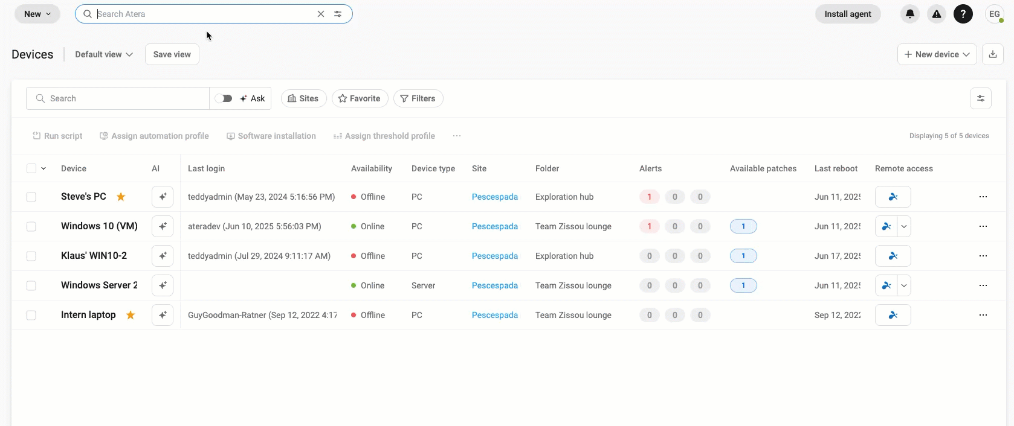Viewport: 1014px width, 426px height.
Task: Click the AI sparkle icon for Windows Server
Action: tap(163, 285)
